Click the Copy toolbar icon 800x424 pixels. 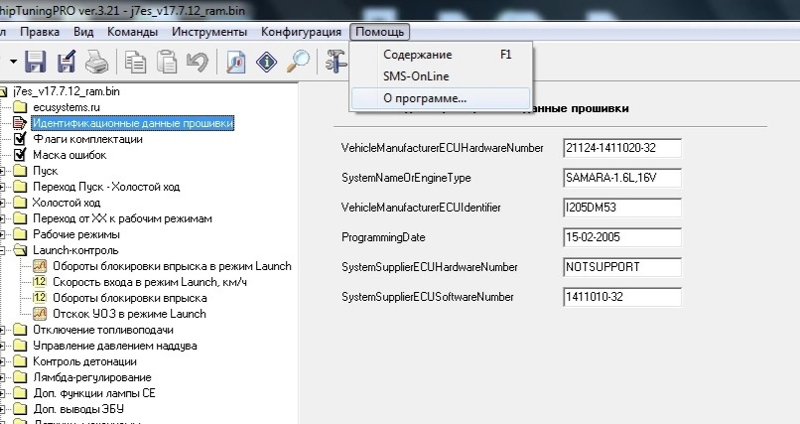click(x=136, y=63)
